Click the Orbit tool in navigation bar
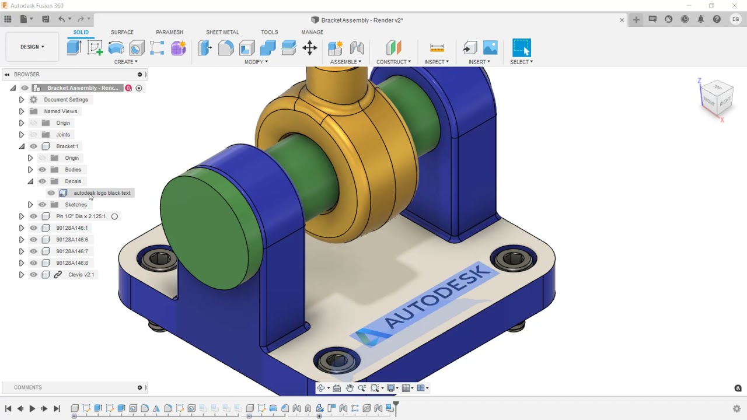The width and height of the screenshot is (747, 420). (321, 388)
